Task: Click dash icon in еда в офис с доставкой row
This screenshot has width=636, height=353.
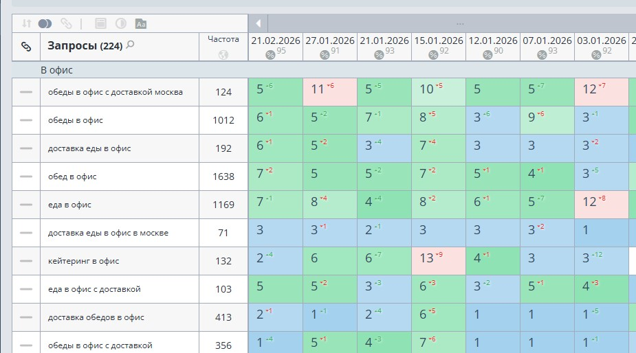Action: (26, 289)
